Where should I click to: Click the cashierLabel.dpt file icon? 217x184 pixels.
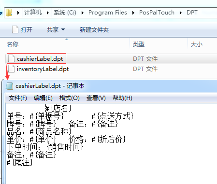[11, 58]
